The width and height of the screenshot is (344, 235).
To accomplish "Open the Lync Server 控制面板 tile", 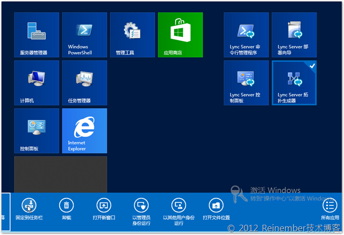I will coord(246,83).
